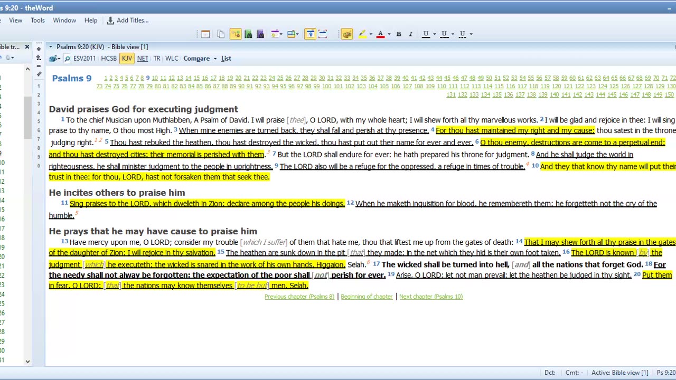The image size is (676, 380).
Task: Click the copy verses toolbar icon
Action: 221,34
